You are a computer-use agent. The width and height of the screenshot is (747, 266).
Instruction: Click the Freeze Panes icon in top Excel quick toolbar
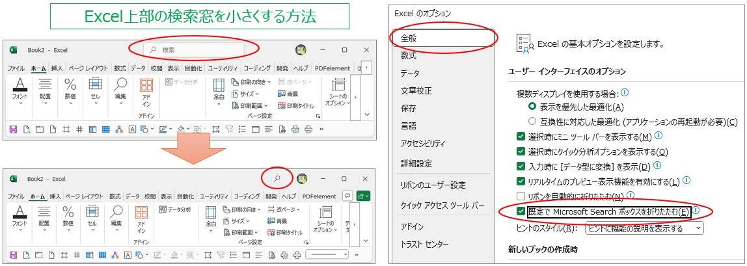[x=92, y=129]
